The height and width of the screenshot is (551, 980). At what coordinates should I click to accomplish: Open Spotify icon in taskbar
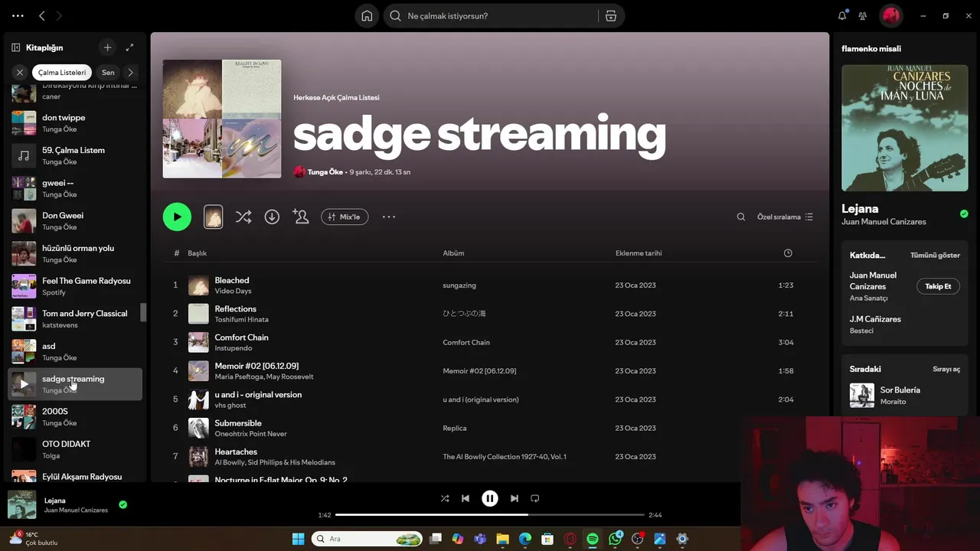pyautogui.click(x=593, y=539)
